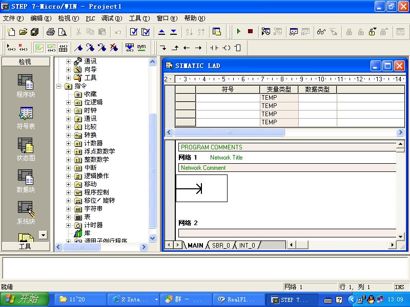Switch to the INT_0 tab
410x307 pixels.
247,246
